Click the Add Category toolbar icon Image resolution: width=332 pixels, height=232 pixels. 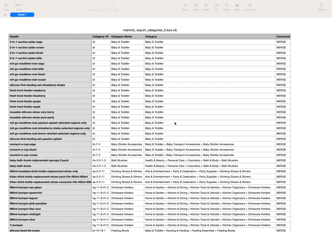pos(95,6)
